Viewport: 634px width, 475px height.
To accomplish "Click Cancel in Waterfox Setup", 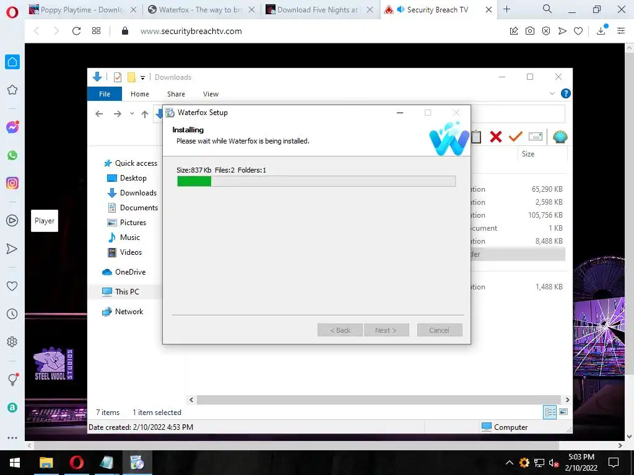I will (439, 330).
